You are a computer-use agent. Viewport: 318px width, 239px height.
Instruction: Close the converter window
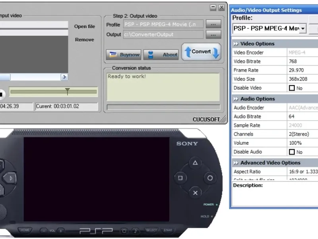click(x=221, y=8)
